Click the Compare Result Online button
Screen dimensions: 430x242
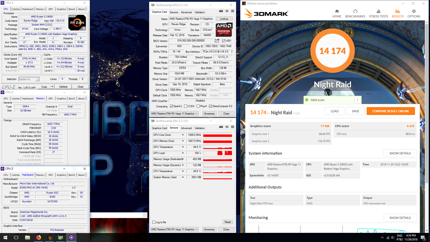(x=390, y=111)
